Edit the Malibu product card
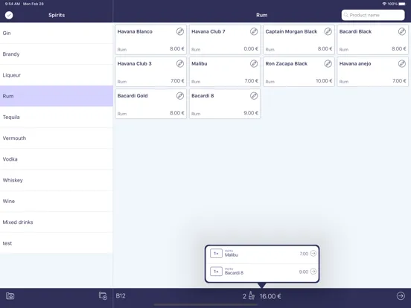This screenshot has width=411, height=308. point(254,64)
